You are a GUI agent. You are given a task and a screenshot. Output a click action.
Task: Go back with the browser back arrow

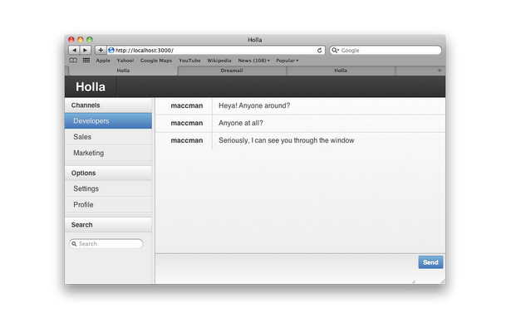74,50
